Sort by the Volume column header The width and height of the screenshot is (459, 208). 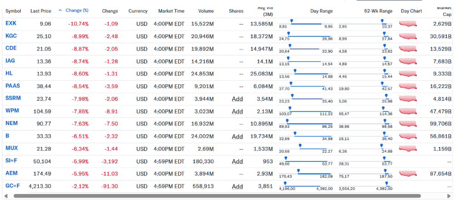tap(206, 11)
